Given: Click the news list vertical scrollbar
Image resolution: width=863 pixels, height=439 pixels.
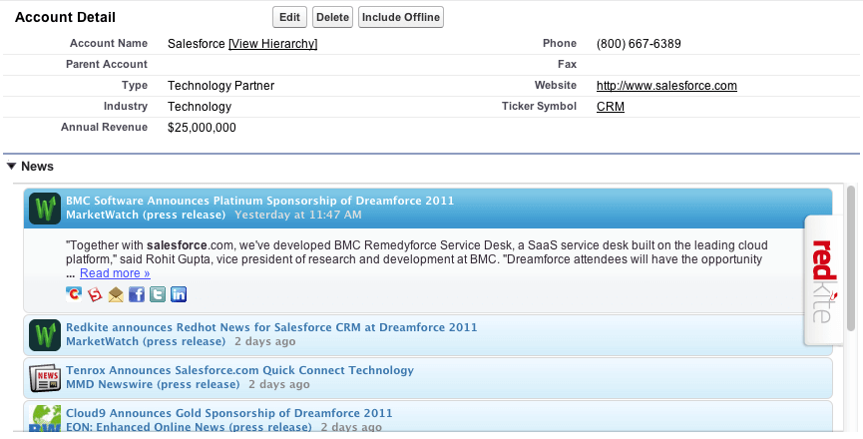Looking at the screenshot, I should (x=850, y=259).
